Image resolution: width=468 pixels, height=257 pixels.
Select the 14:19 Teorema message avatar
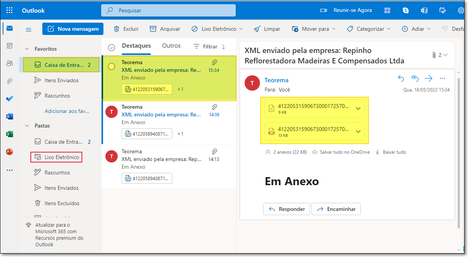(112, 111)
